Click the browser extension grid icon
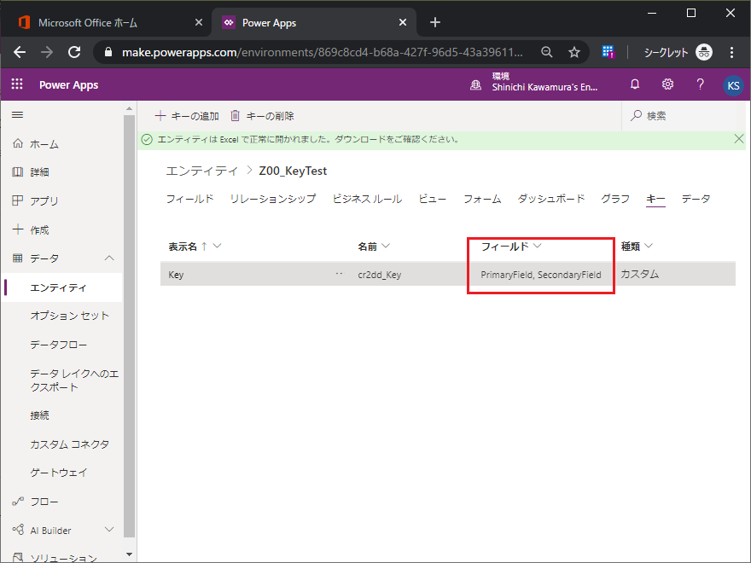The width and height of the screenshot is (751, 563). [x=608, y=52]
